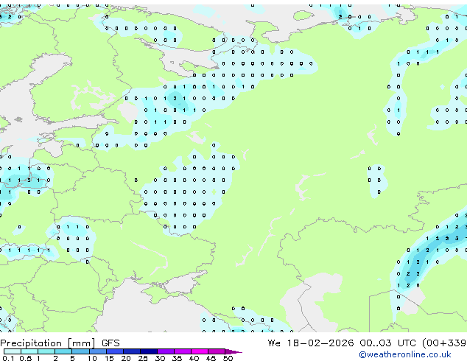Select the 30–35 mm purple legend swatch
Screen dimensions: 467x361
(166, 351)
